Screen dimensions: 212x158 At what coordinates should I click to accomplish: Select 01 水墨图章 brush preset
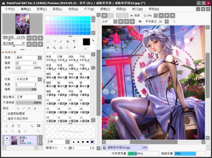(x=51, y=102)
